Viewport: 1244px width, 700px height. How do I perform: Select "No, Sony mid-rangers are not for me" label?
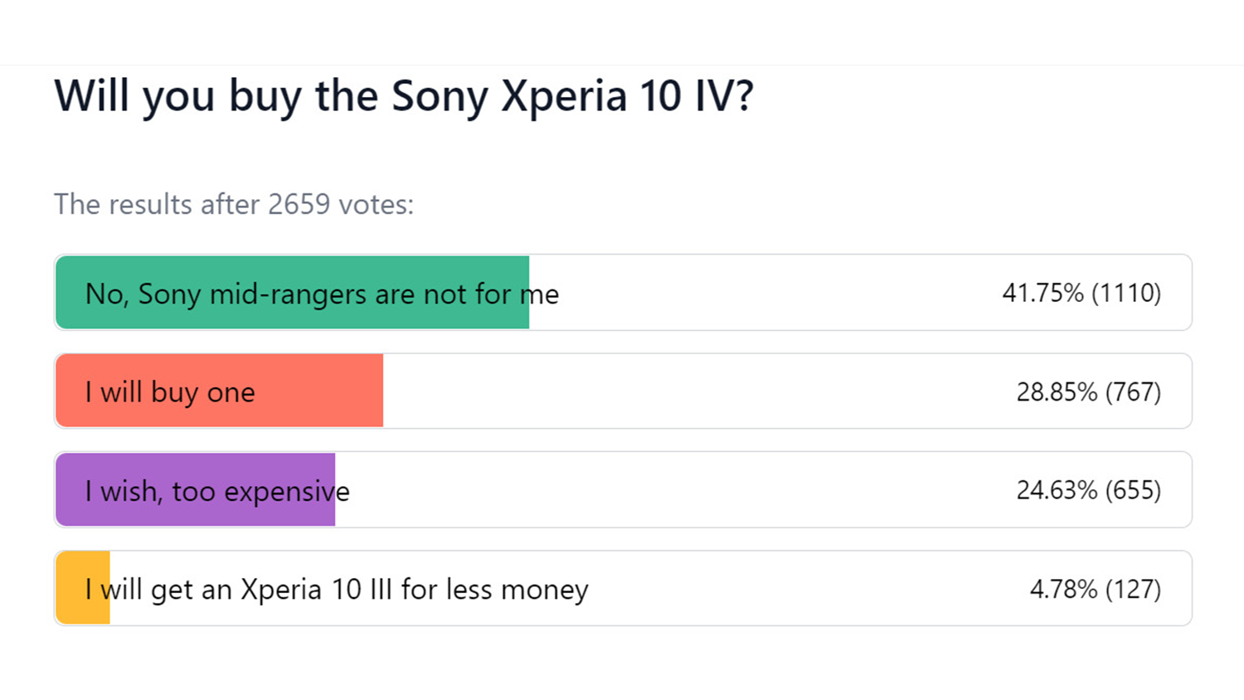coord(322,294)
